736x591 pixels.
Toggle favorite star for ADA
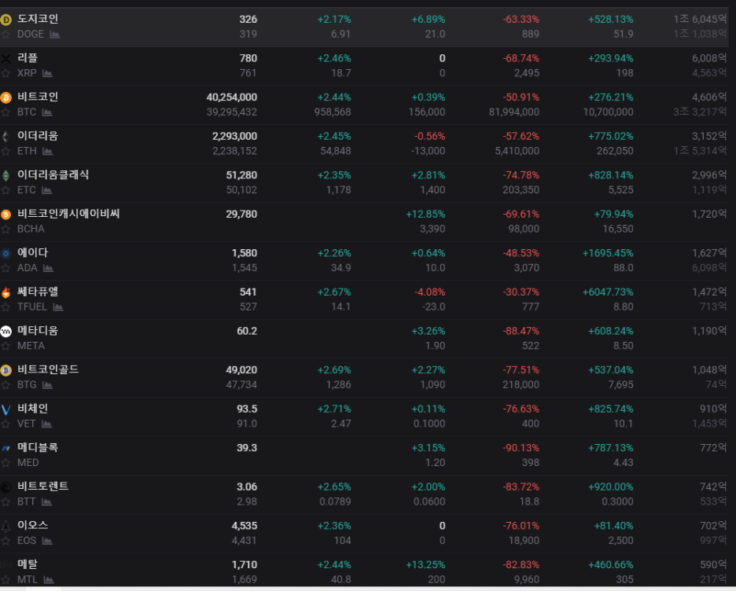(x=6, y=268)
